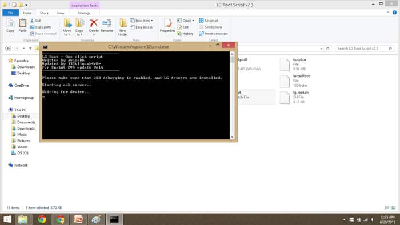This screenshot has height=225, width=400.
Task: Open Documents under This PC
Action: pos(24,122)
